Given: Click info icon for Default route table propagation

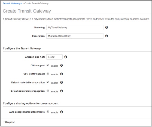Looking at the screenshot, I should (62, 91).
